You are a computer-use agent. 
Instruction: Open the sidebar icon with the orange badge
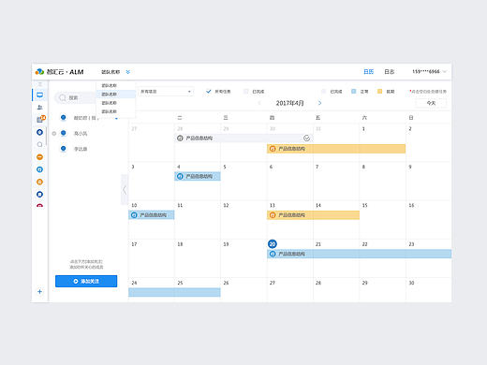coord(40,119)
